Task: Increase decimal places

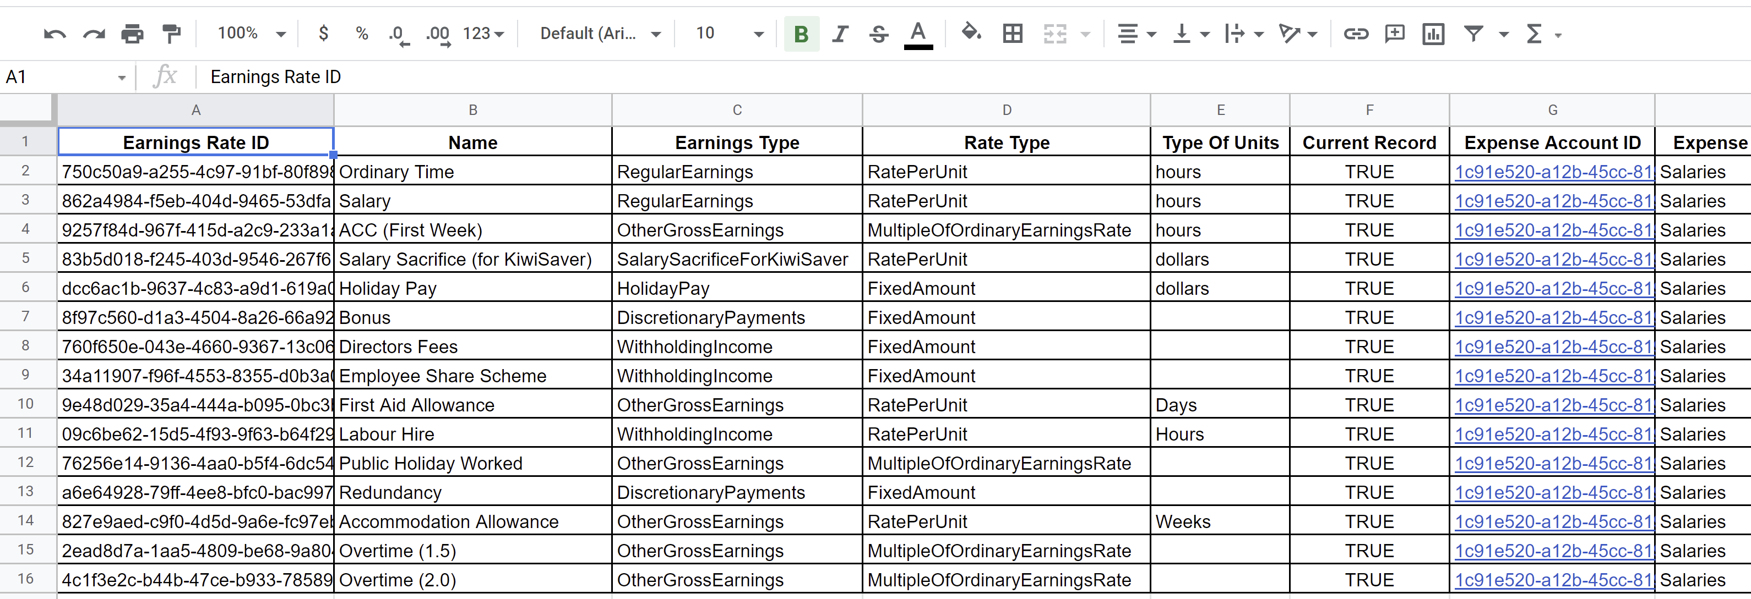Action: click(438, 34)
